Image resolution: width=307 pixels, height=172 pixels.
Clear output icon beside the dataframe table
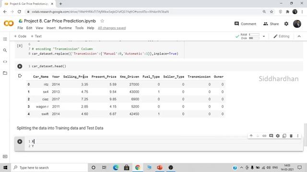pos(20,75)
